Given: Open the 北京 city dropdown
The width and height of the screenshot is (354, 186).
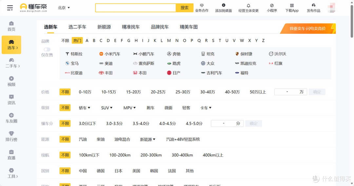Looking at the screenshot, I should point(64,8).
